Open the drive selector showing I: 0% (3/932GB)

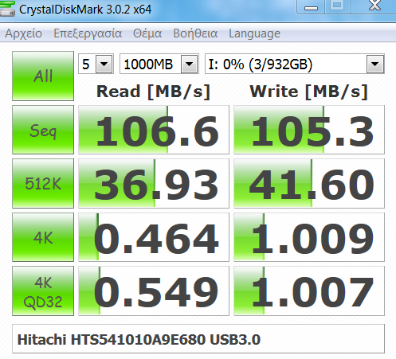click(x=295, y=64)
